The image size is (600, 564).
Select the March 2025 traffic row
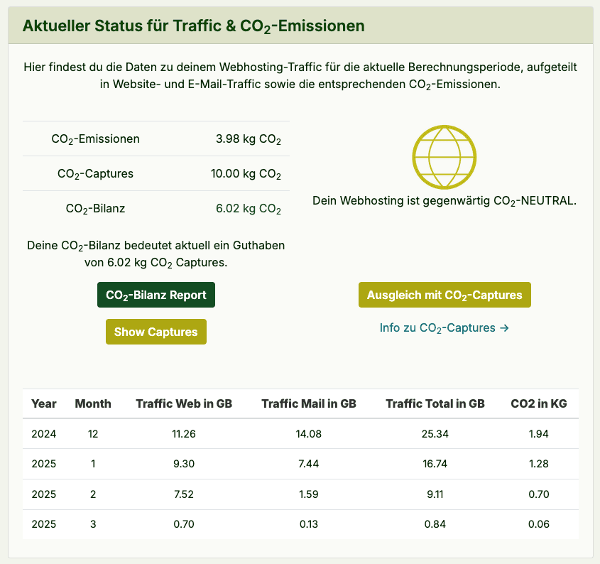click(298, 524)
